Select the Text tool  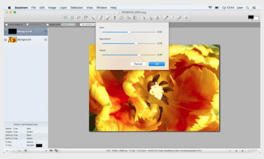click(x=114, y=18)
